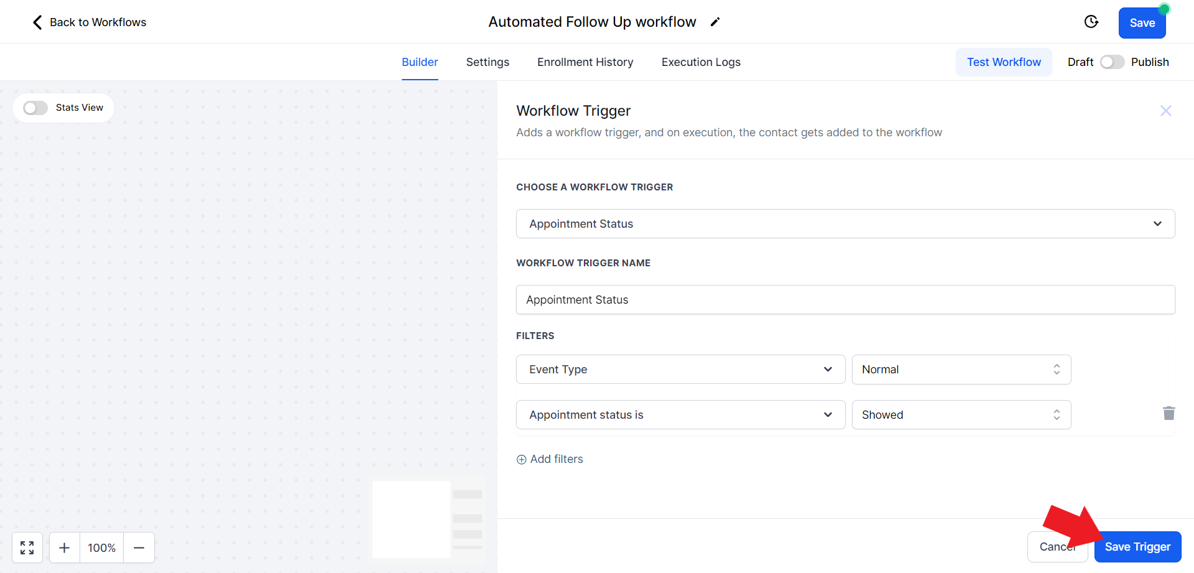Open the Enrollment History tab
This screenshot has width=1194, height=573.
click(585, 62)
